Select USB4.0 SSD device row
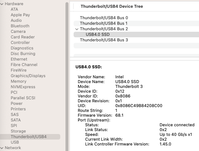The image size is (199, 151). (x=136, y=34)
